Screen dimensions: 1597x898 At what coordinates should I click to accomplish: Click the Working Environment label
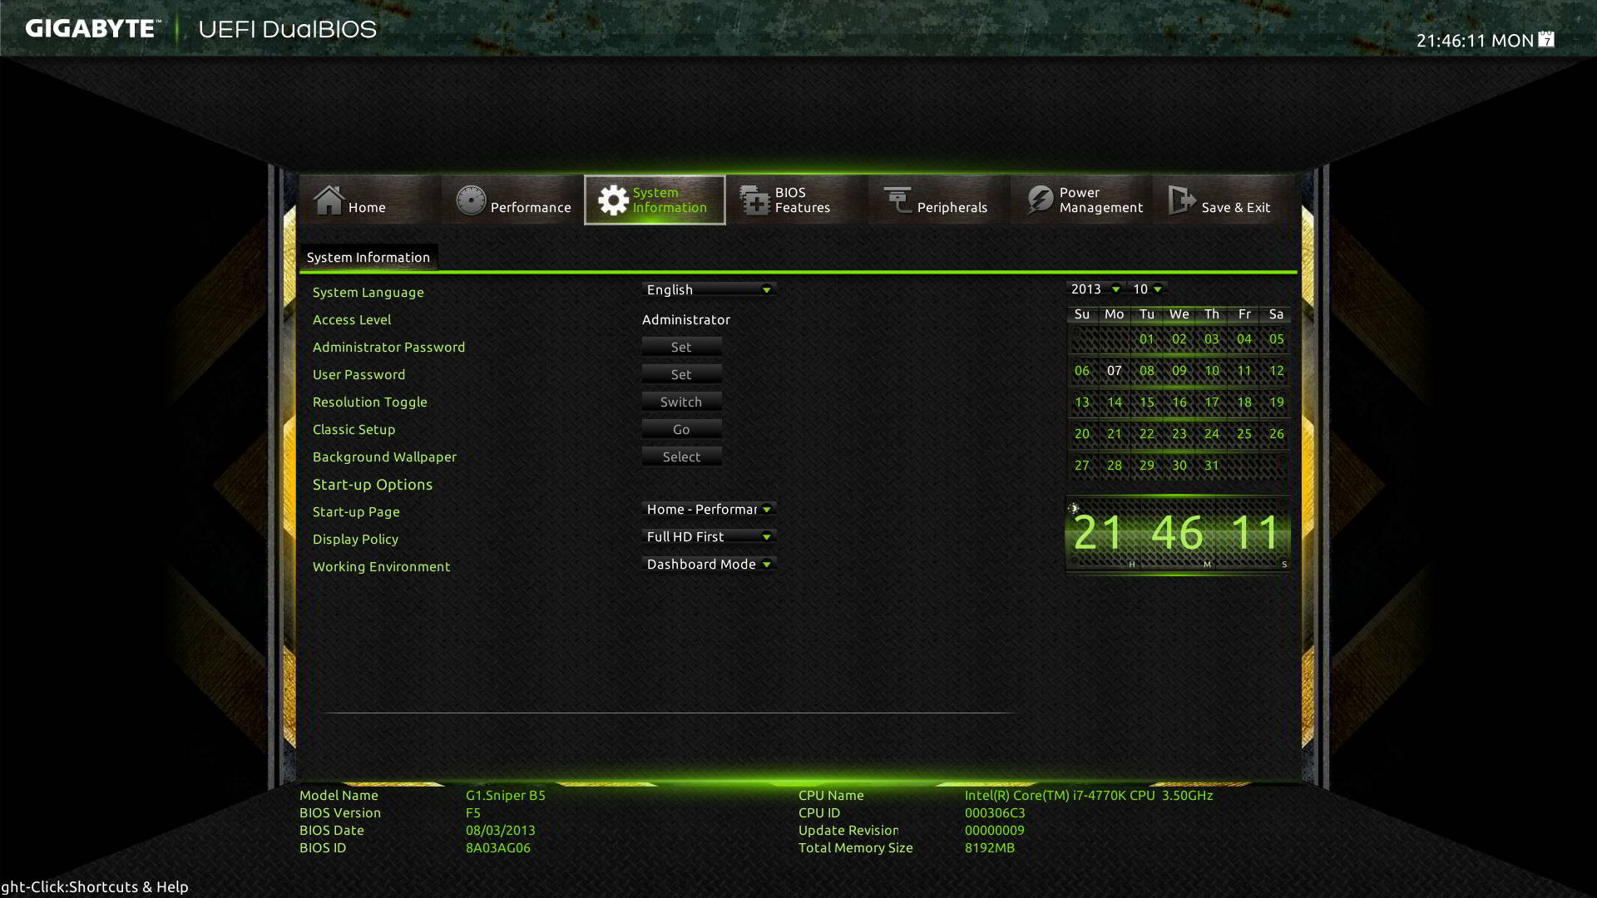381,566
